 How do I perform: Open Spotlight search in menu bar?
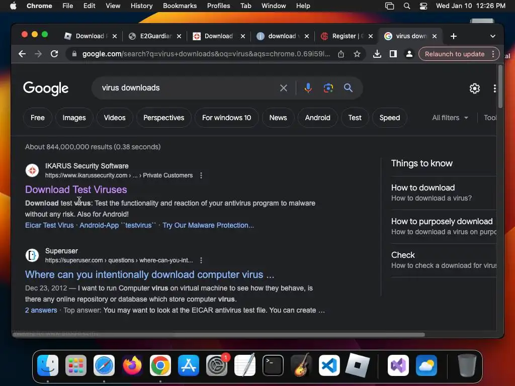406,6
